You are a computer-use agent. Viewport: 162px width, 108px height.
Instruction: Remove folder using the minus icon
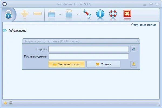[x=38, y=13]
